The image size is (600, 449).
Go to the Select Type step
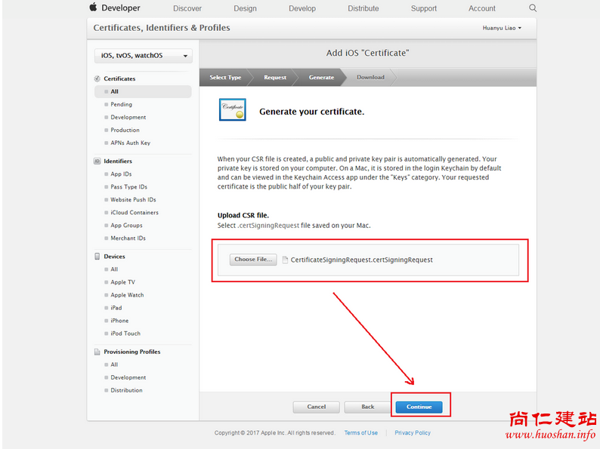tap(225, 77)
